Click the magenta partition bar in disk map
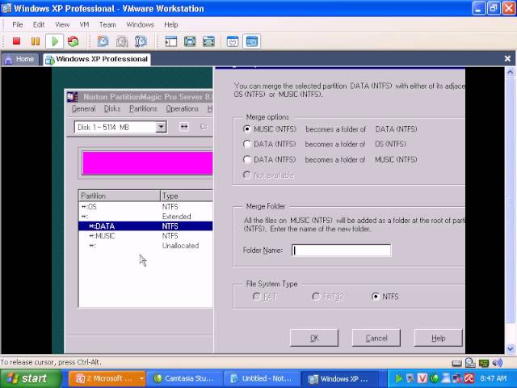The image size is (517, 388). point(147,163)
